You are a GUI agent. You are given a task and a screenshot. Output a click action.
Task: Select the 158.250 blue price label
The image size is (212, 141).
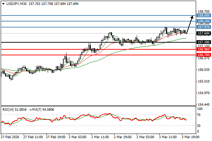click(x=204, y=22)
